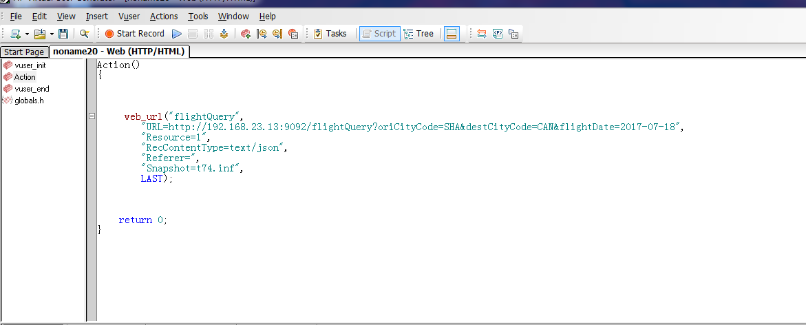Click the Action() function header line
This screenshot has height=325, width=806.
(x=118, y=65)
